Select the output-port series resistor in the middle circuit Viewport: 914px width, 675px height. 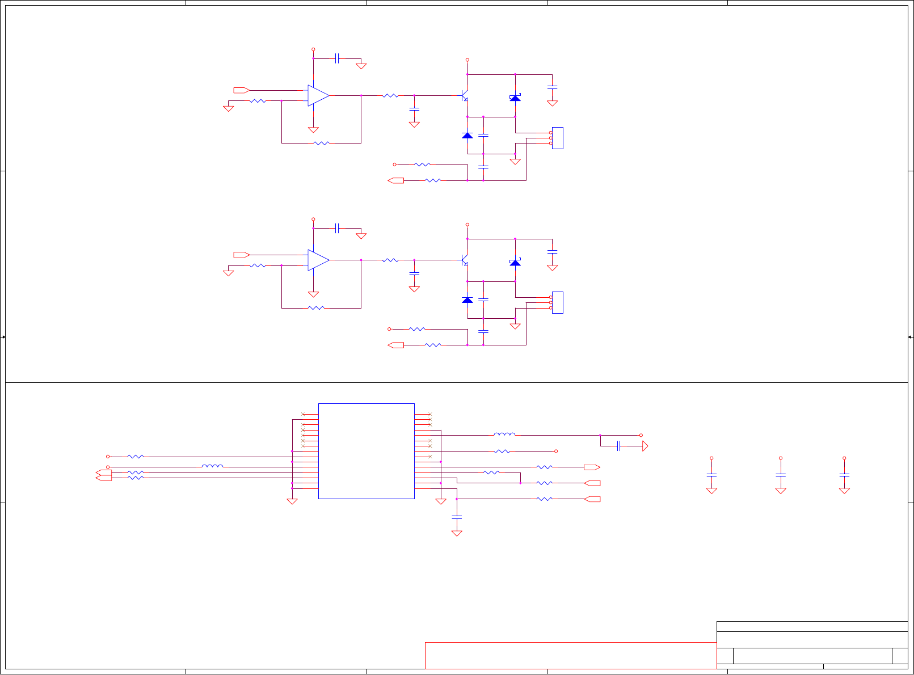(433, 345)
